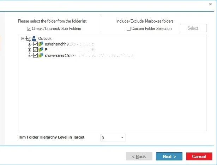Select the shovivsales@ mailbox entry
This screenshot has width=217, height=165.
[89, 55]
